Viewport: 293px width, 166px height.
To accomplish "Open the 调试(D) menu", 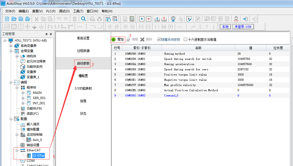I will pos(64,11).
